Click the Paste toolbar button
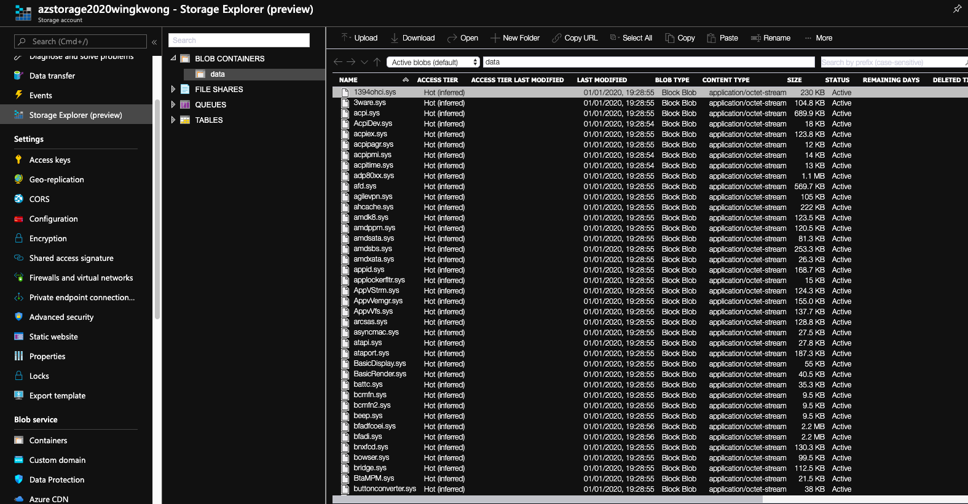Viewport: 968px width, 504px height. [723, 38]
